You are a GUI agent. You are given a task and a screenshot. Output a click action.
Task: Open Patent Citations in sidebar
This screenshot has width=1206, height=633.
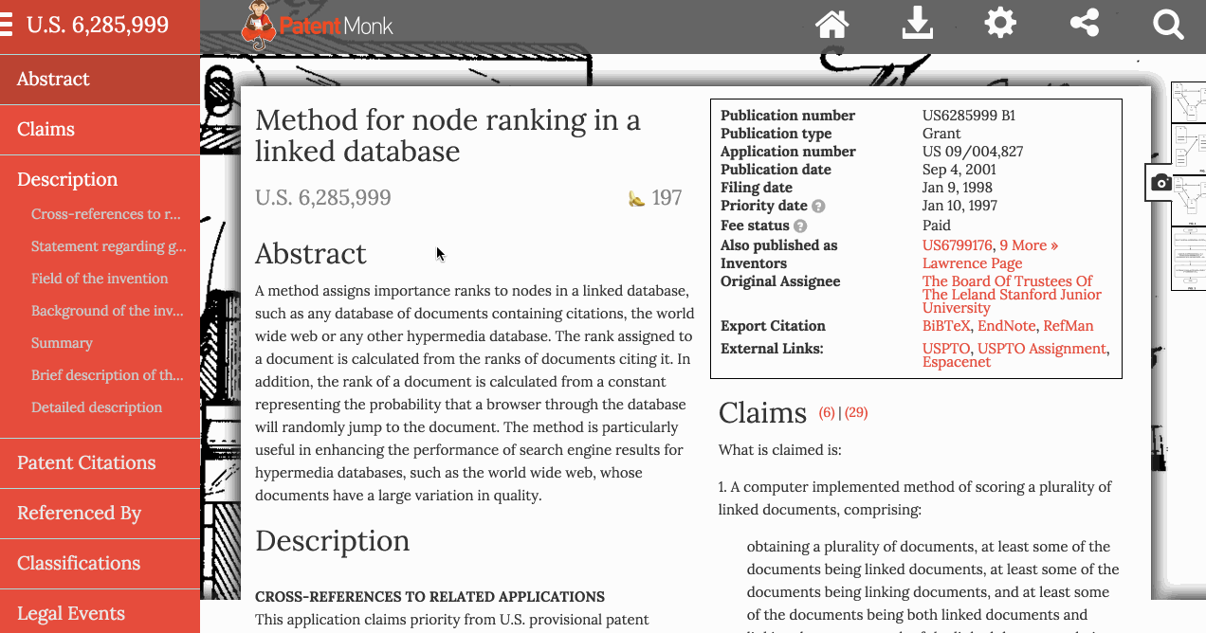(100, 463)
